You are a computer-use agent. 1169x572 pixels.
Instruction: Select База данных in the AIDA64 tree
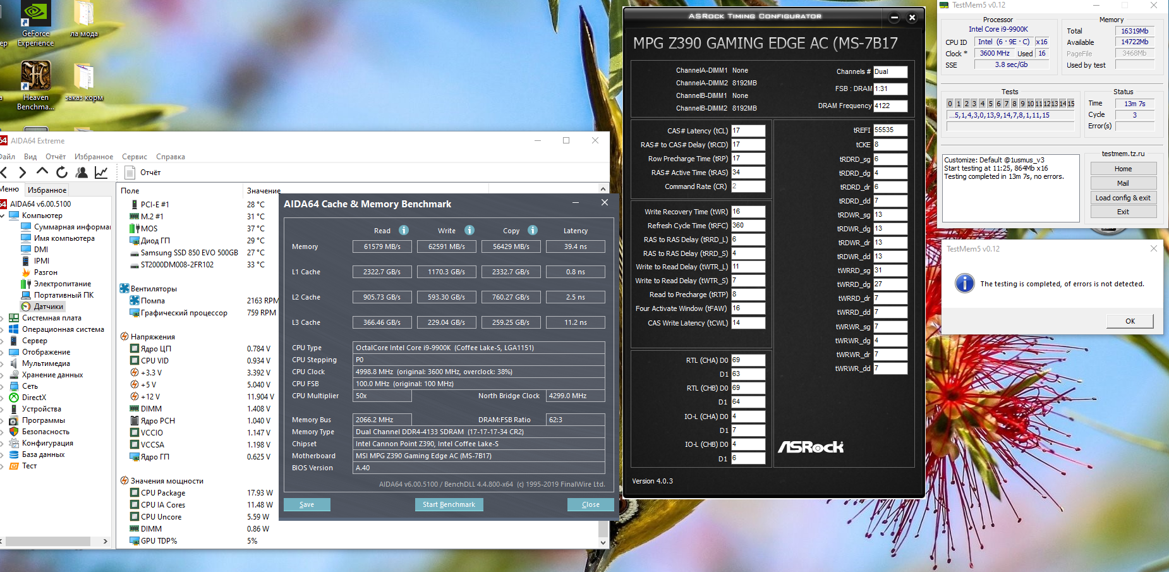pyautogui.click(x=37, y=454)
